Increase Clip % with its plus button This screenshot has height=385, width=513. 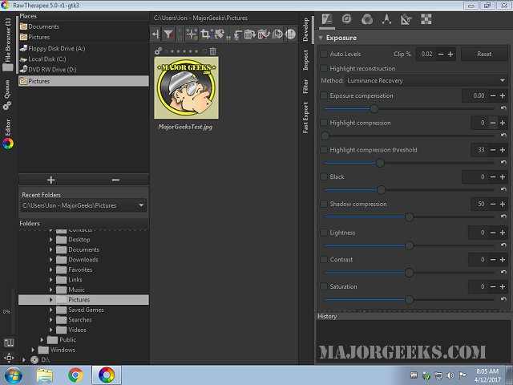(x=450, y=55)
